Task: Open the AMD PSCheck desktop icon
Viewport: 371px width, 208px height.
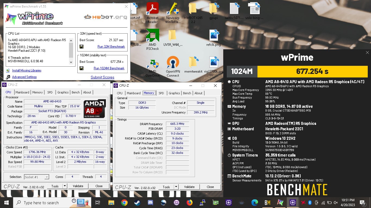Action: (x=152, y=40)
